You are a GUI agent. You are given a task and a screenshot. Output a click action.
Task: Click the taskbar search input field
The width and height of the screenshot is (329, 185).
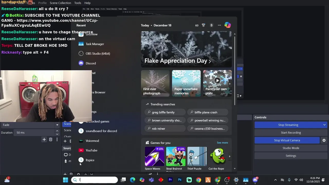click(x=95, y=180)
